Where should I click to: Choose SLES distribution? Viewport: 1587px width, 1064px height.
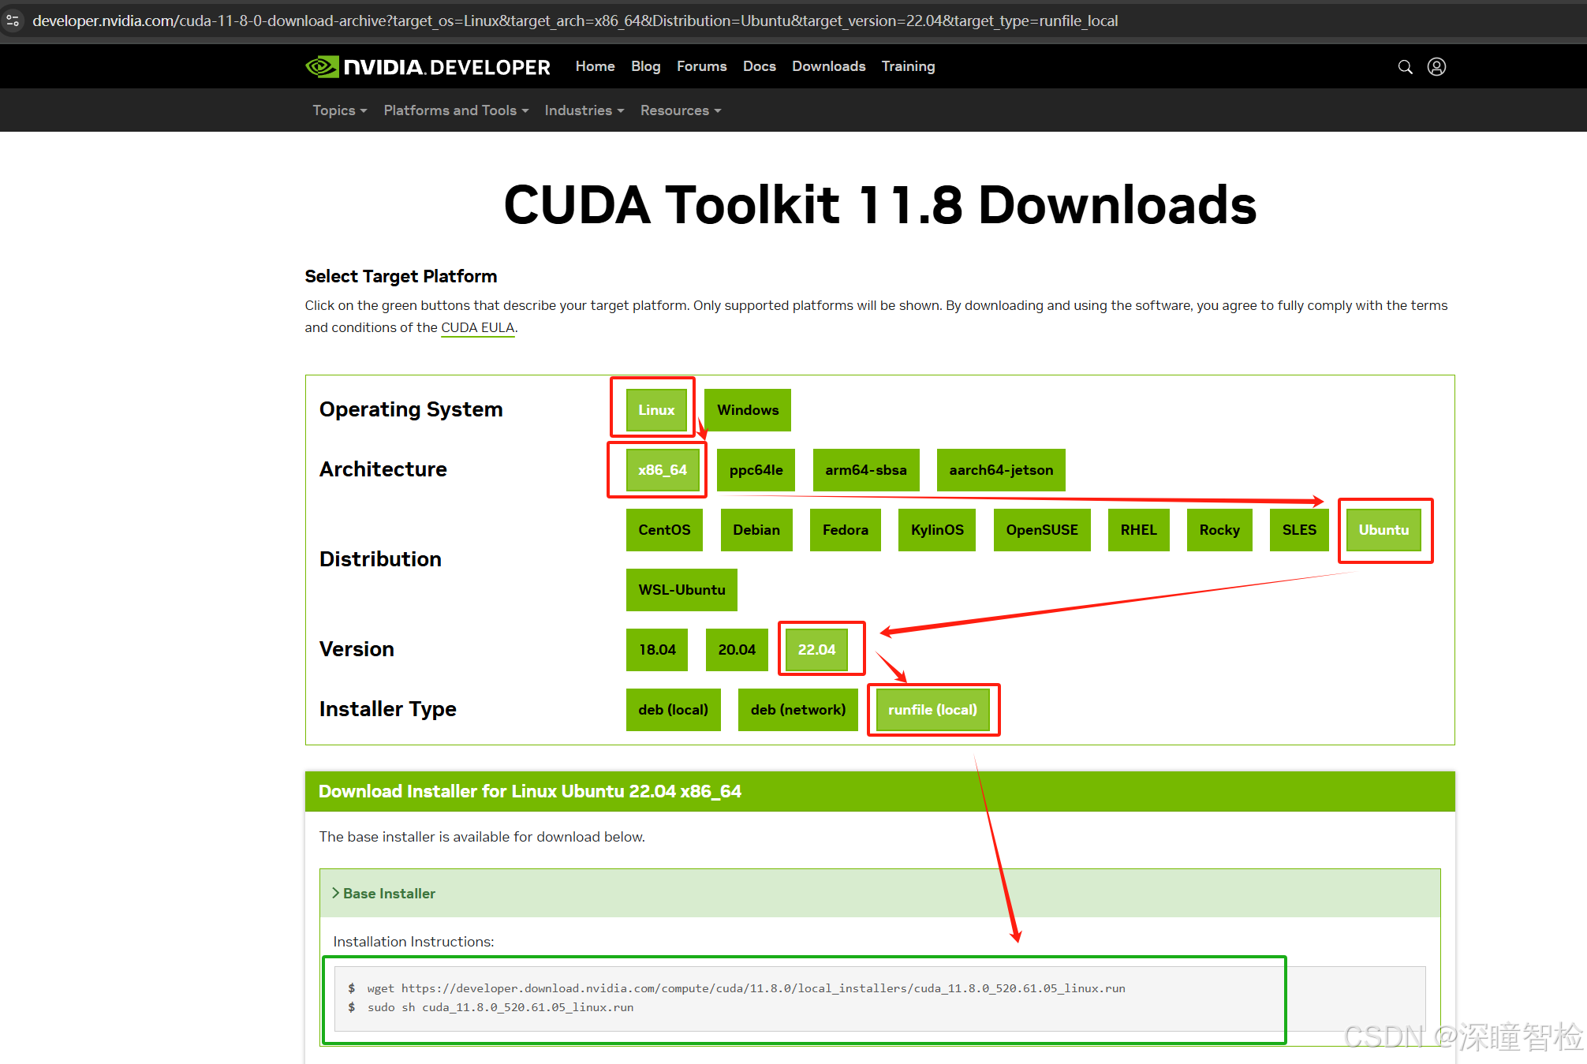(x=1299, y=530)
